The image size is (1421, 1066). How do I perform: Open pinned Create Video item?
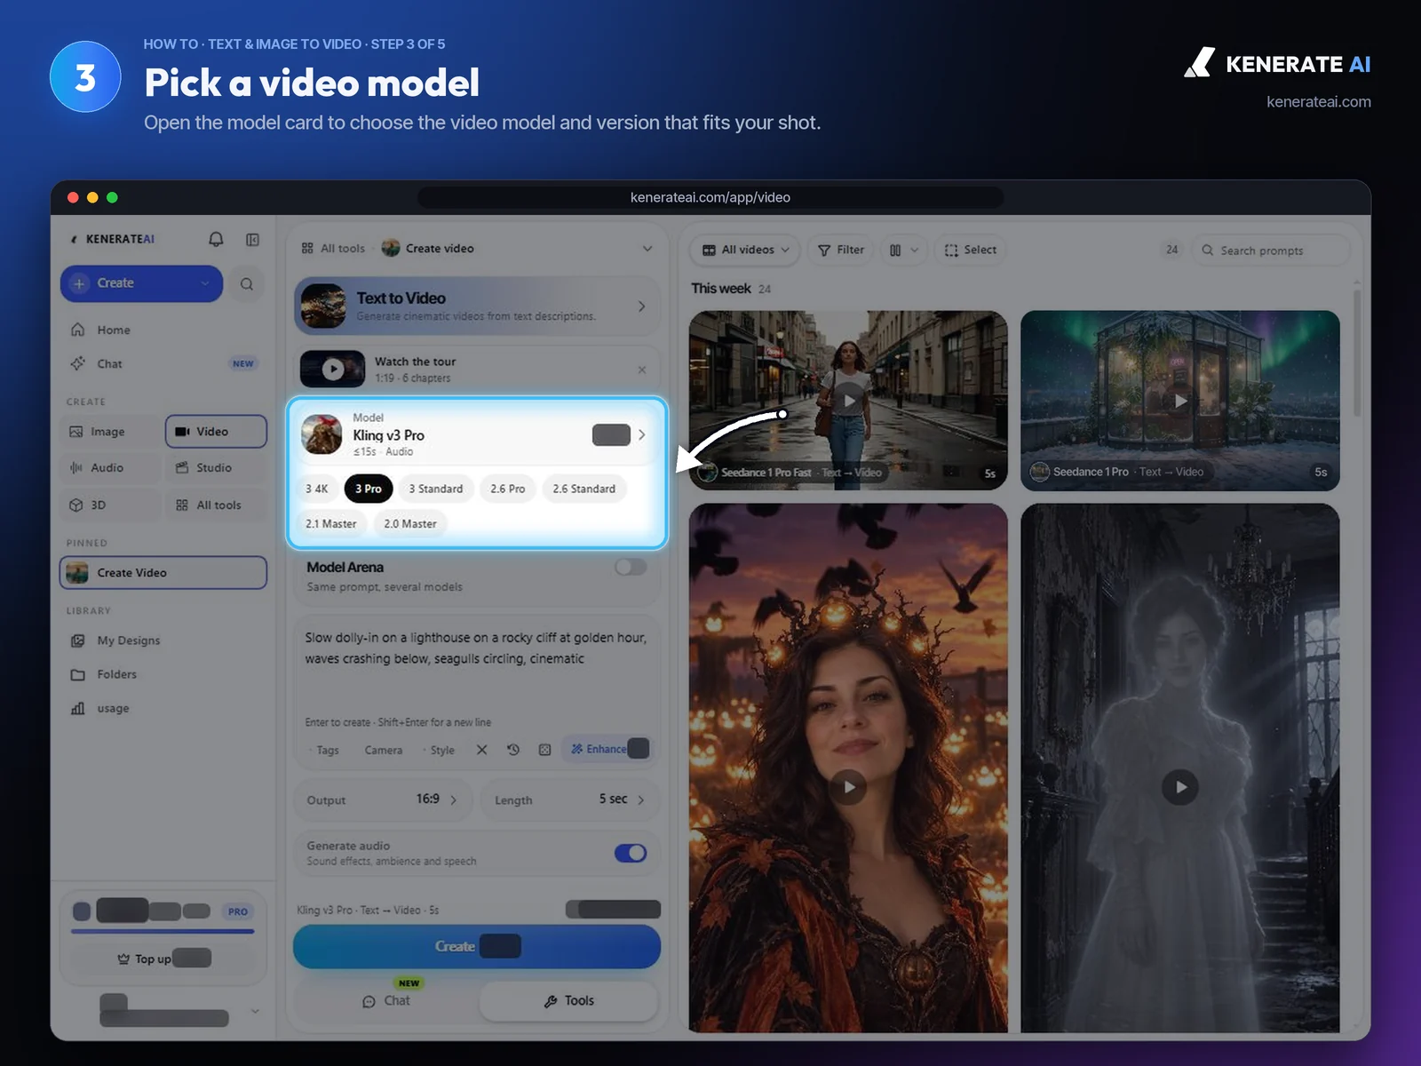point(163,573)
